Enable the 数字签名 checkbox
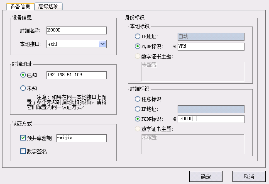Image resolution: width=269 pixels, height=184 pixels. point(23,151)
